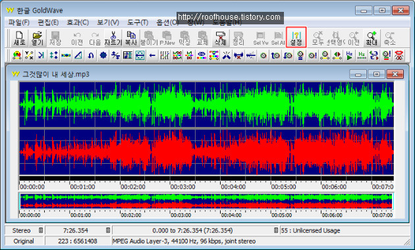
Task: Minimize the 그것많이 내 세상.mp3 window
Action: click(x=358, y=74)
